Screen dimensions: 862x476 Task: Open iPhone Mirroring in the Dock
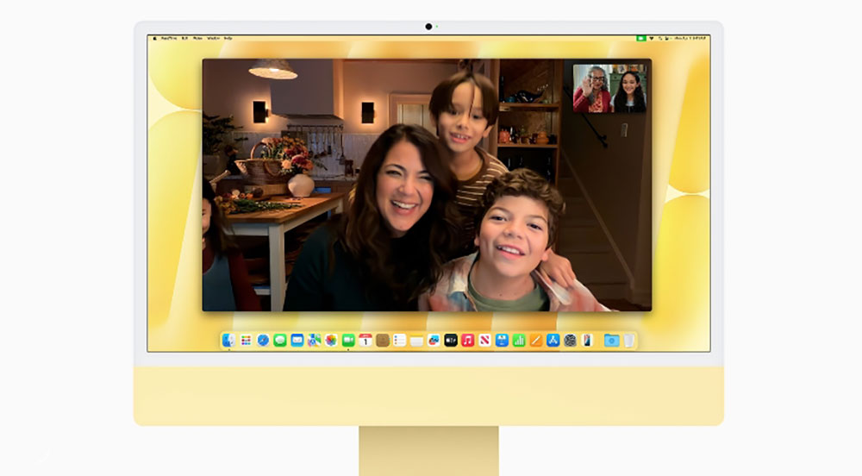coord(587,341)
